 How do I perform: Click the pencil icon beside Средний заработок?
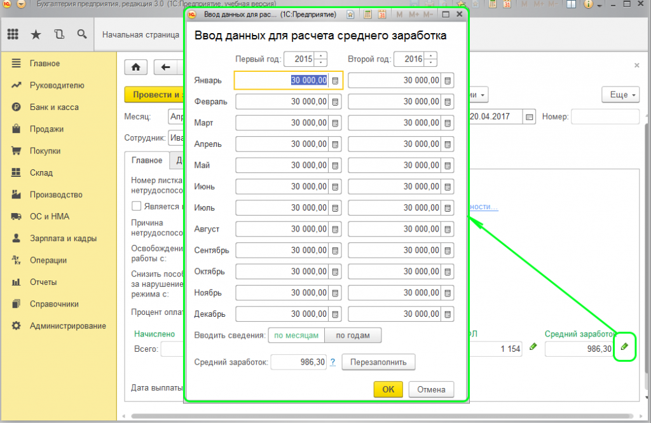point(624,347)
